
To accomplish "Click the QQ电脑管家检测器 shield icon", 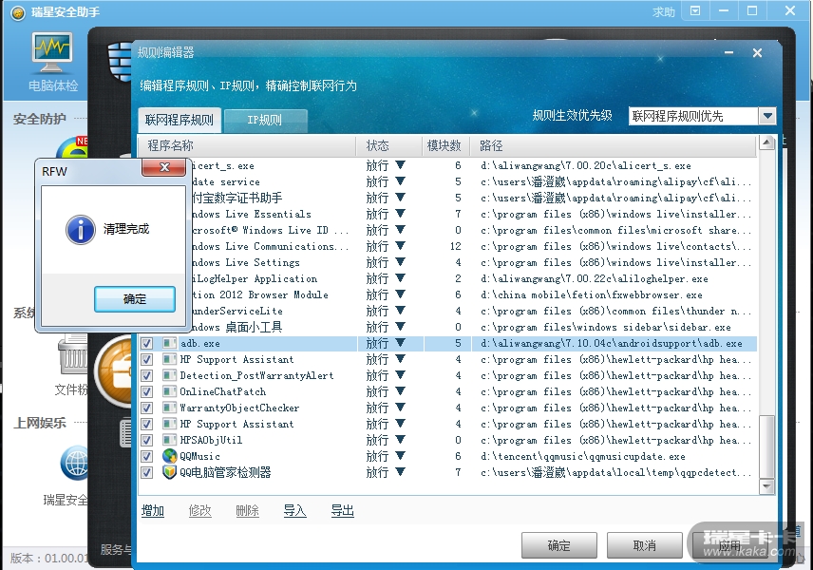I will pos(170,472).
